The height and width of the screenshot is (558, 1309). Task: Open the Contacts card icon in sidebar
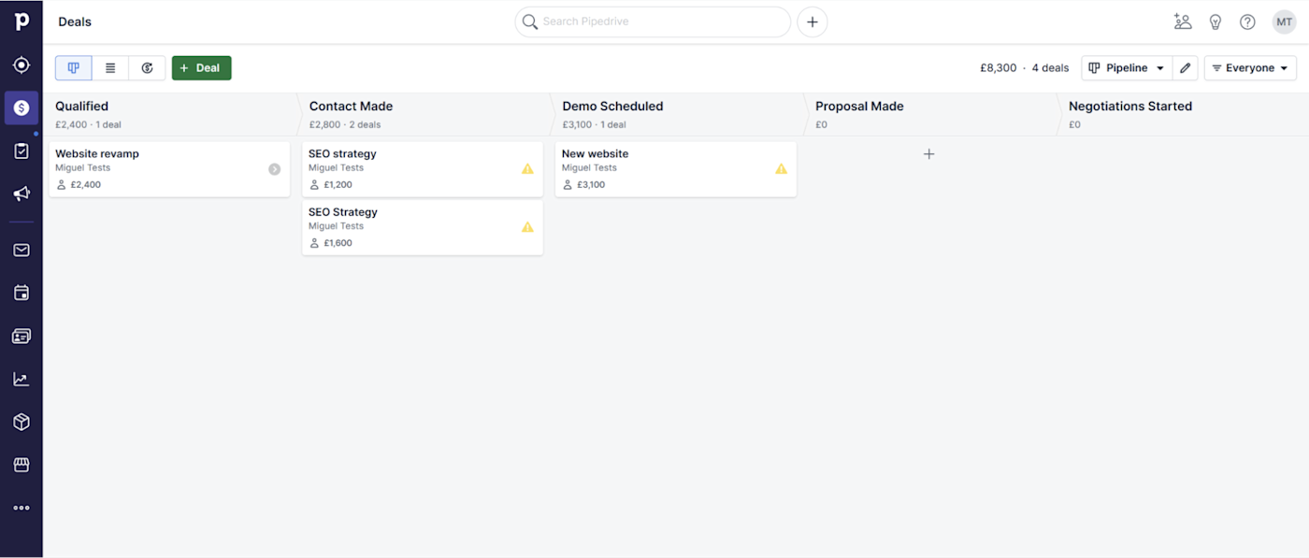click(x=21, y=336)
